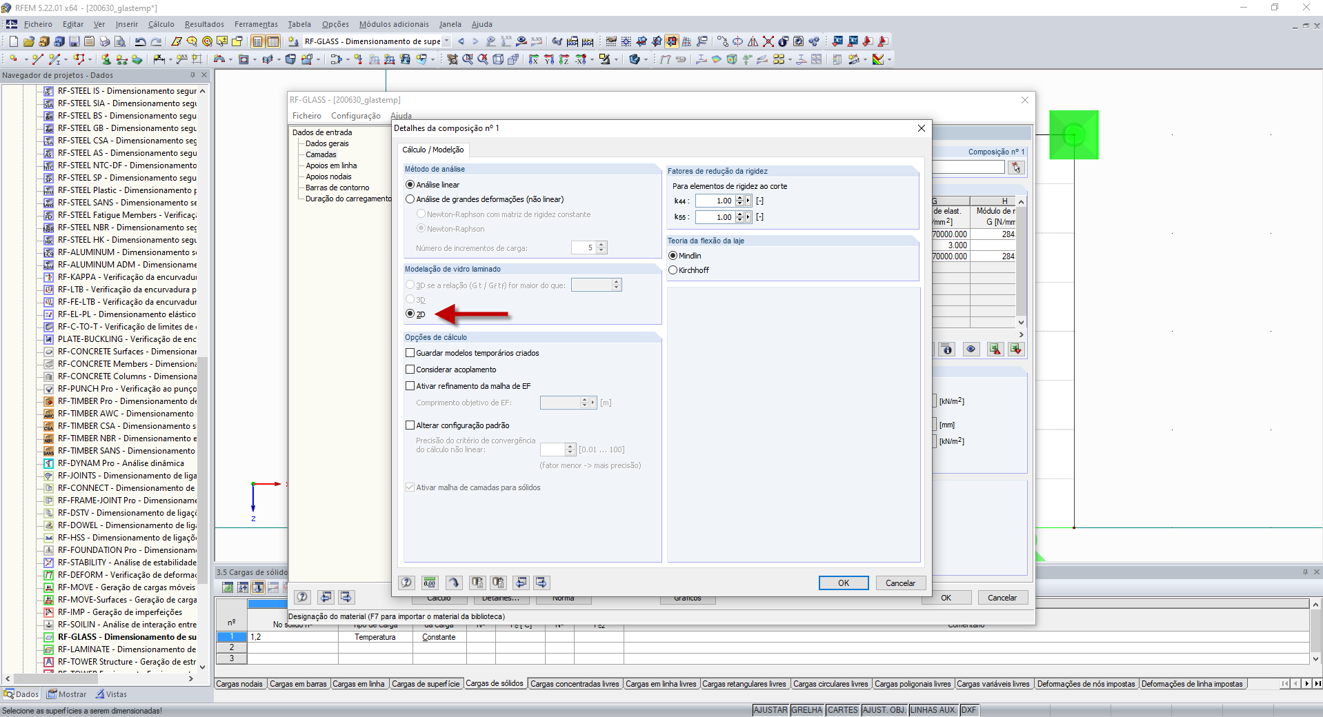Click OK in the composition details dialog

pyautogui.click(x=844, y=583)
